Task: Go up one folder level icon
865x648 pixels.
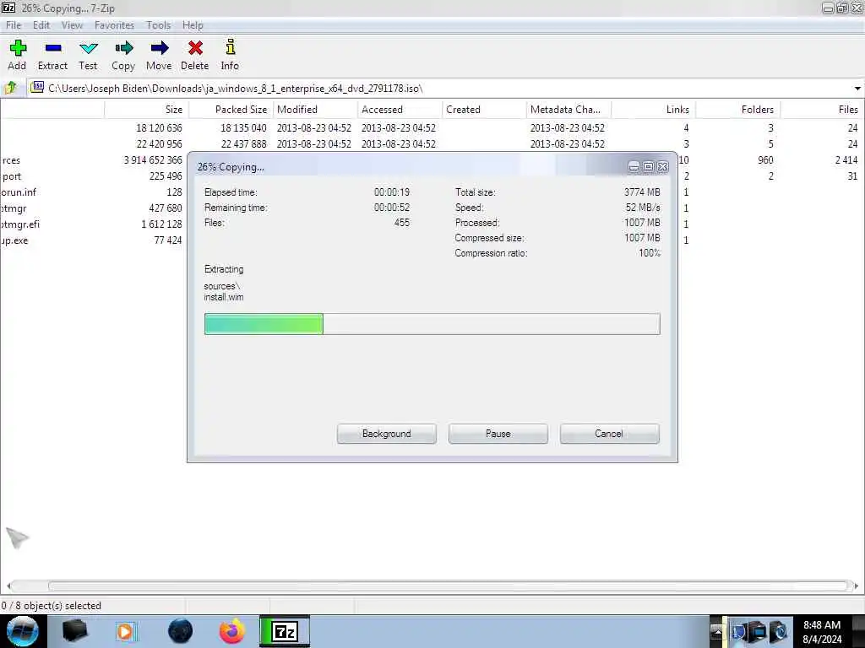Action: pyautogui.click(x=11, y=88)
